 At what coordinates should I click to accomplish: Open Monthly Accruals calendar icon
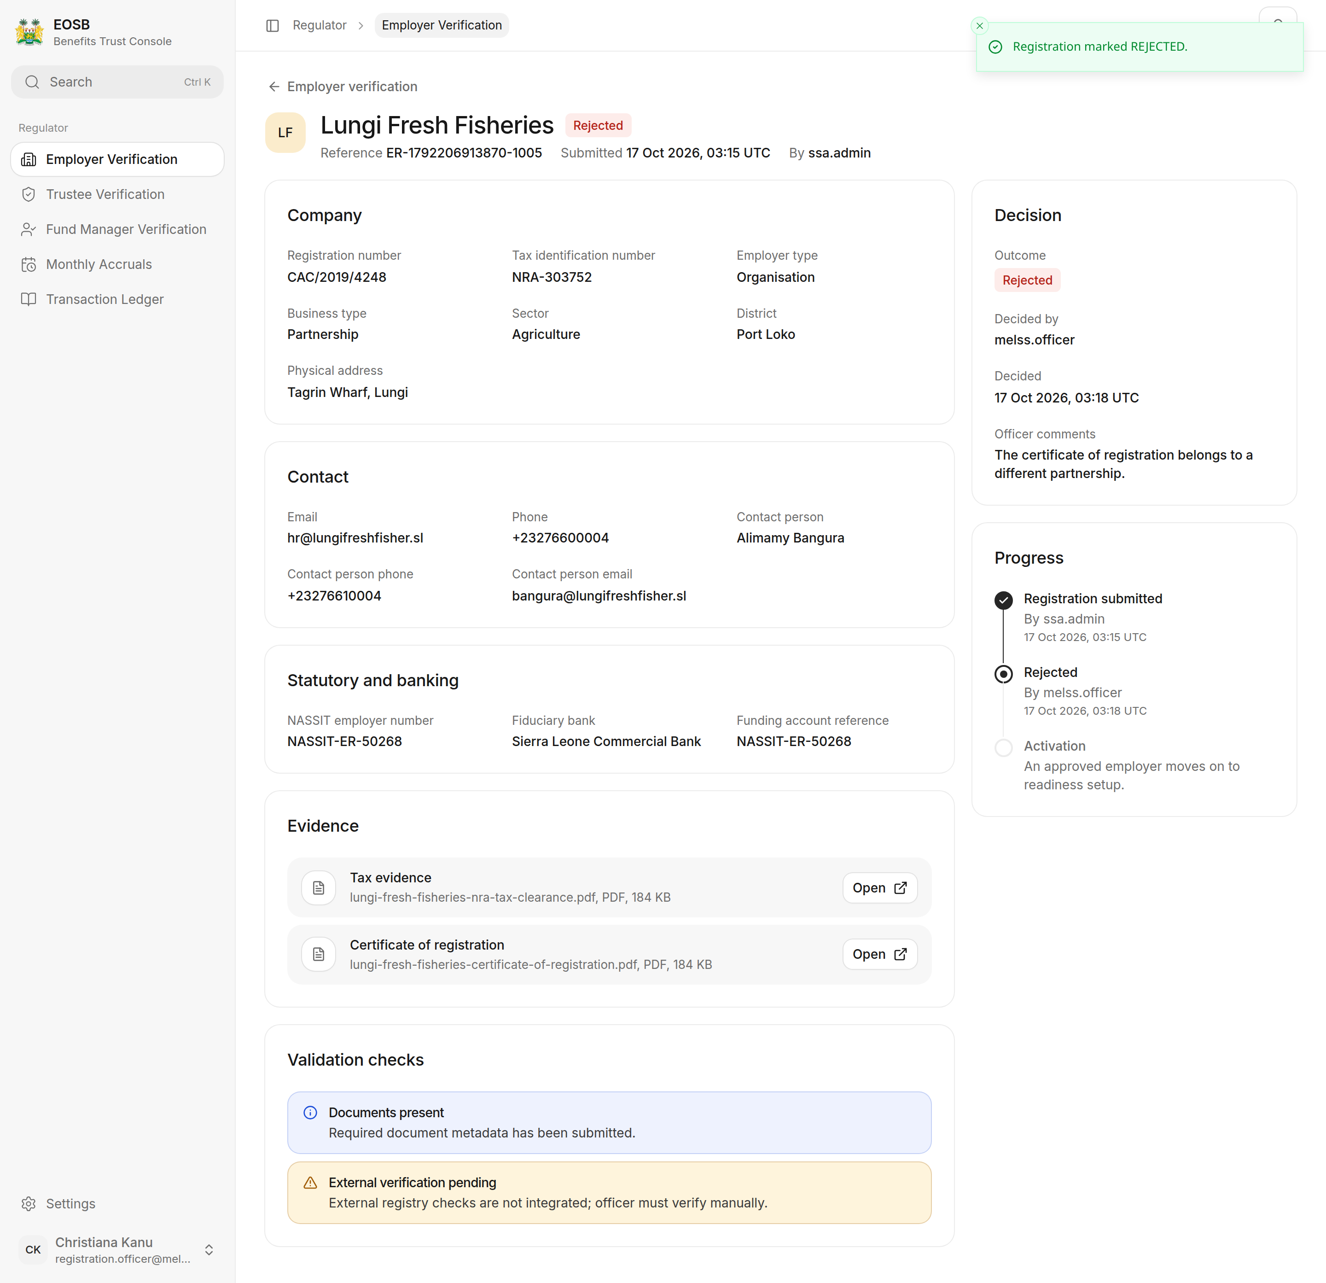point(29,265)
